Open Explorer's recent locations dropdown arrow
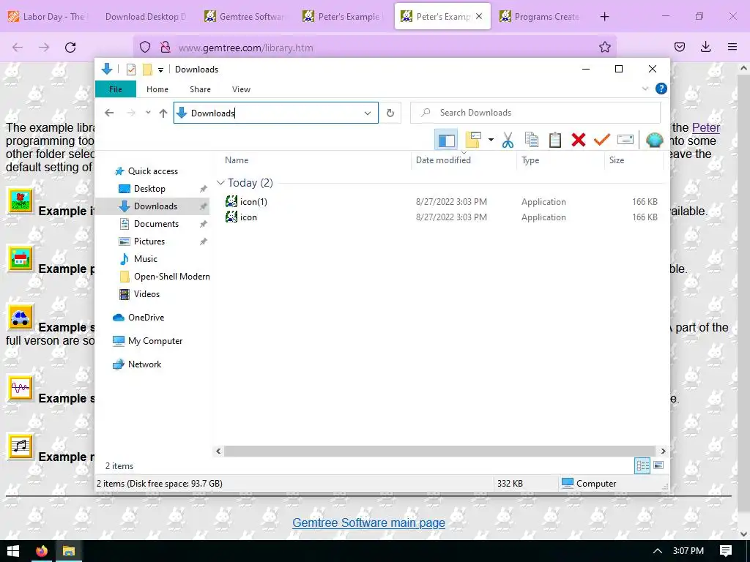 click(x=148, y=113)
